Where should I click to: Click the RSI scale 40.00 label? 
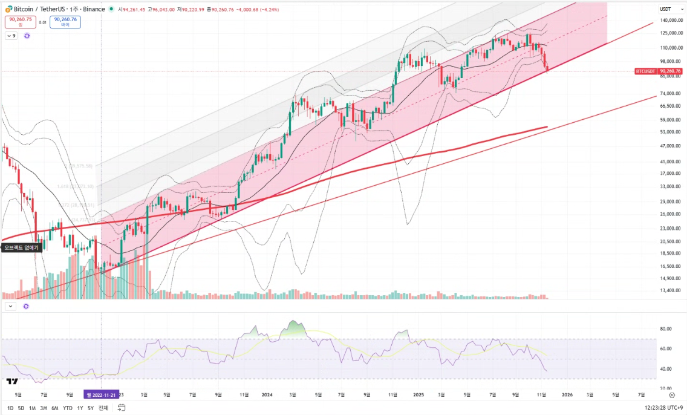(x=666, y=369)
